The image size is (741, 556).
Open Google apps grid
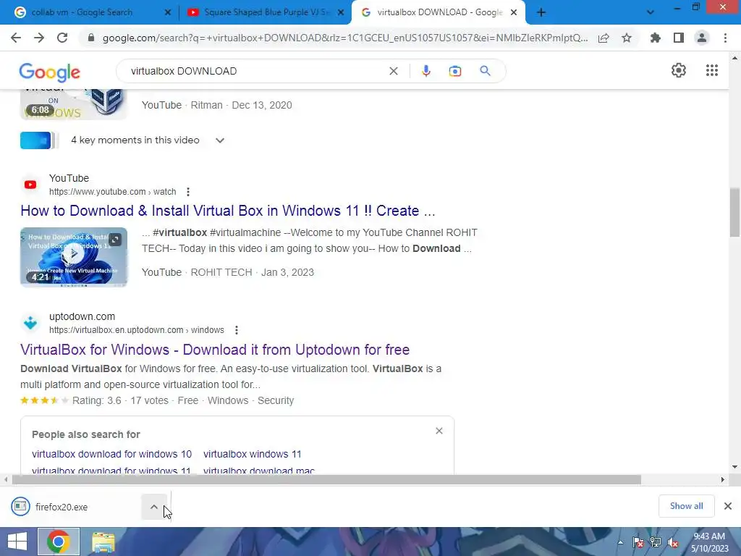click(x=712, y=70)
